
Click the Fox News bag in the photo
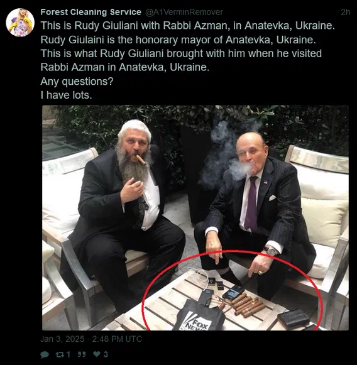pos(200,316)
